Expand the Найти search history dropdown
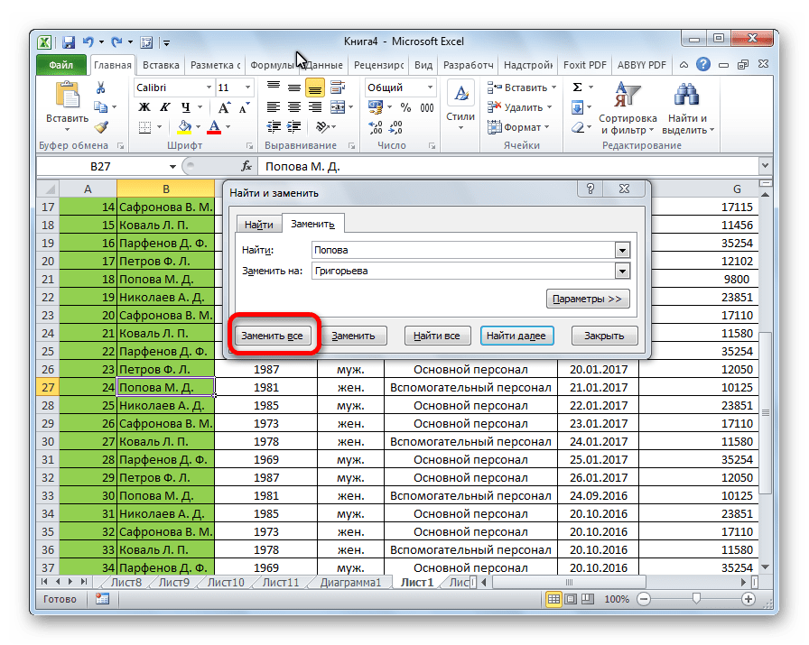The height and width of the screenshot is (645, 809). pyautogui.click(x=621, y=251)
